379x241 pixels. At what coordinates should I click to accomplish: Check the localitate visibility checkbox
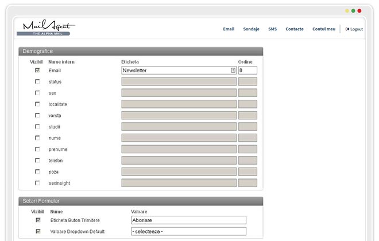pyautogui.click(x=37, y=104)
